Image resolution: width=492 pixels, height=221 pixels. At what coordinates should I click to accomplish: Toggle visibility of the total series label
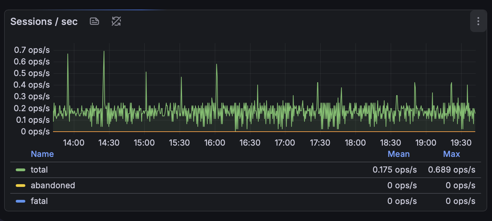pos(39,170)
